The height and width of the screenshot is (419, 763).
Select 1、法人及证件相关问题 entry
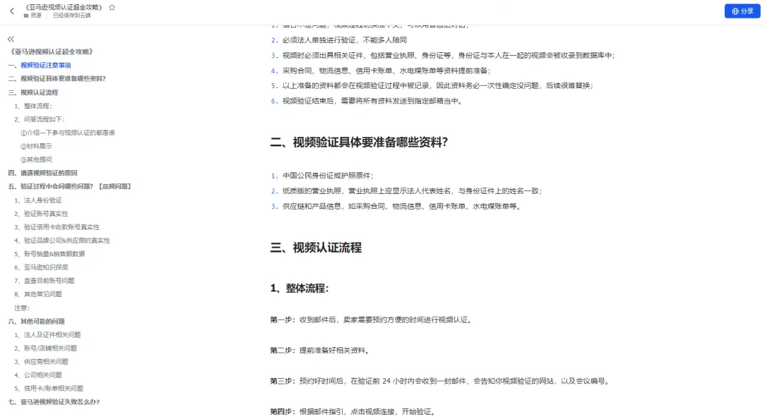[48, 335]
